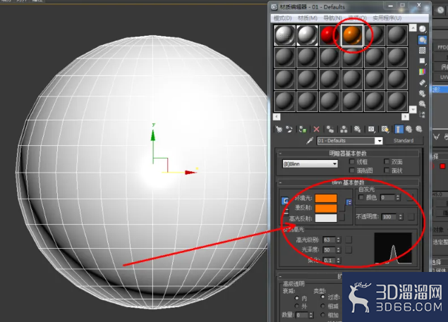Click the 环境光 orange color swatch
This screenshot has width=448, height=322.
pos(326,198)
